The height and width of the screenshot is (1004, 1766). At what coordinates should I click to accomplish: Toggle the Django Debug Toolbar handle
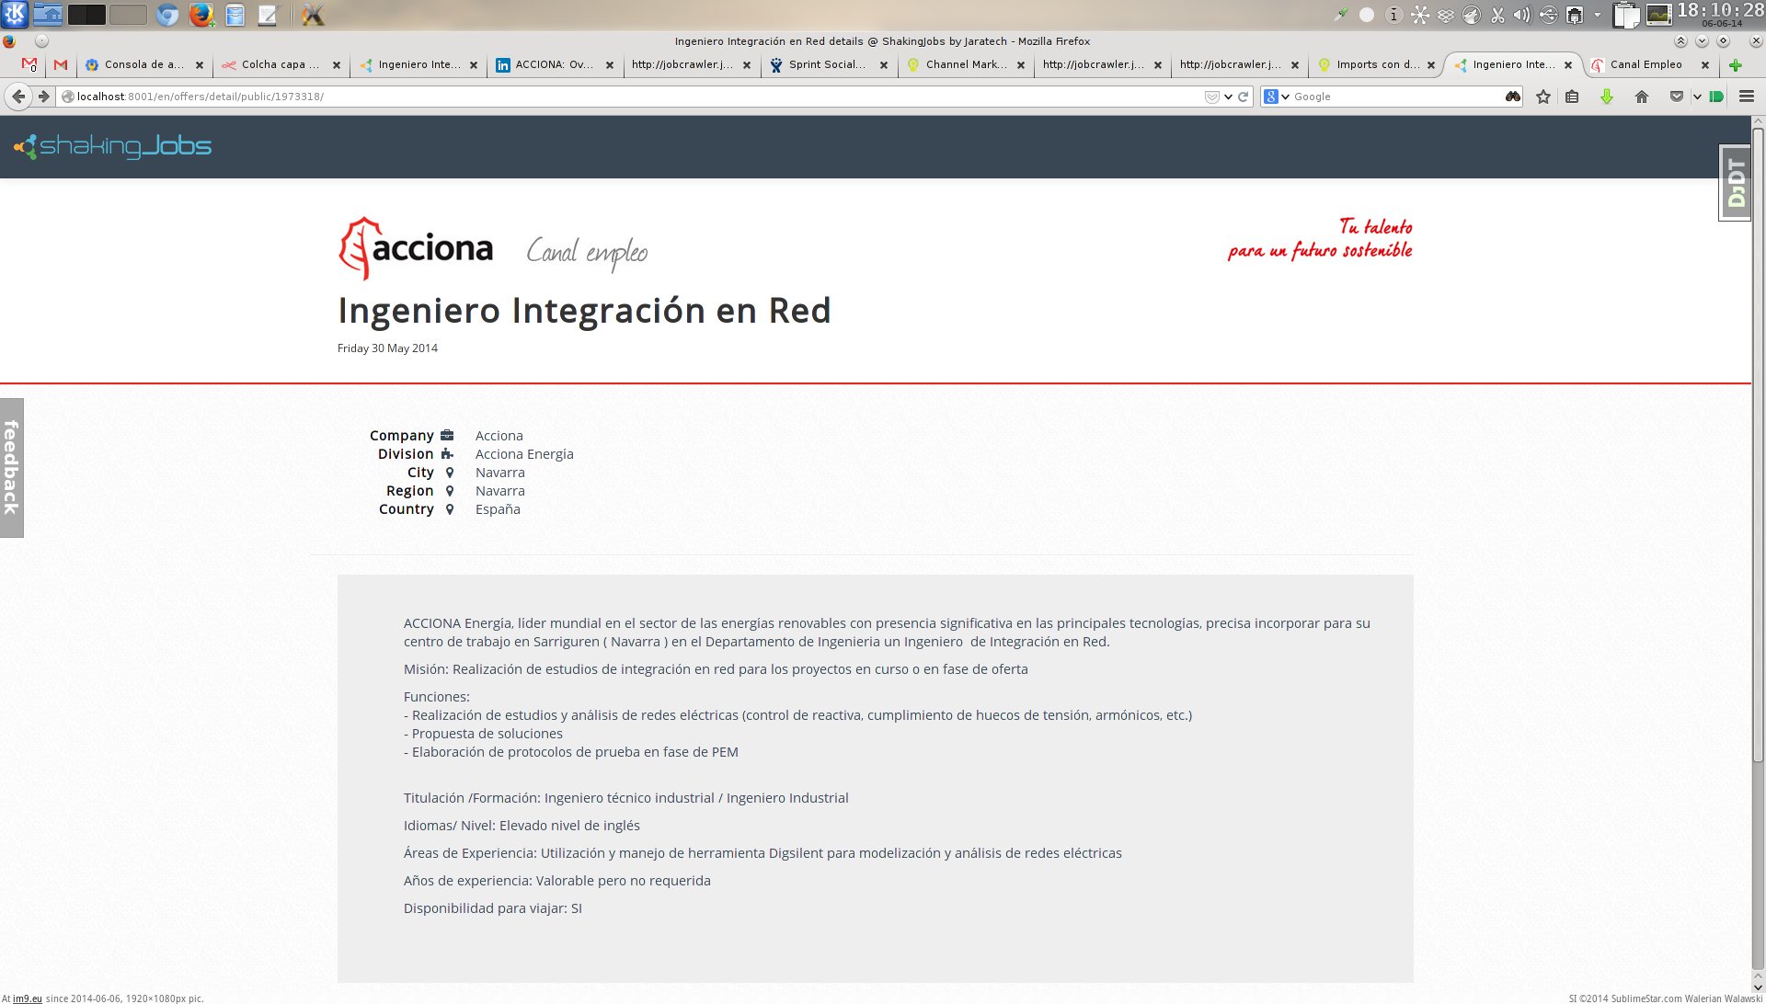[x=1736, y=183]
